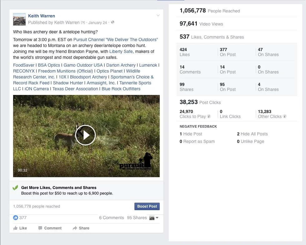306x245 pixels.
Task: Open the January 24 timestamp link
Action: [98, 23]
